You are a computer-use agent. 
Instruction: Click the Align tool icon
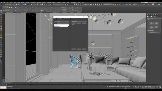(65, 5)
